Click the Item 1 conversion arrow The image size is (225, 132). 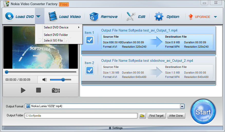[x=156, y=42]
